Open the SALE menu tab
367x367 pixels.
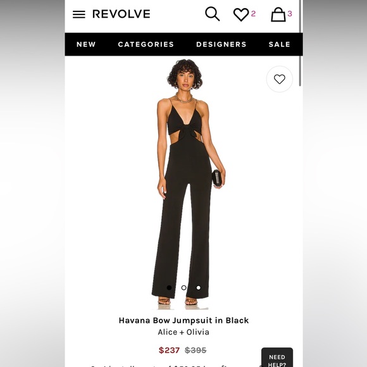coord(280,44)
